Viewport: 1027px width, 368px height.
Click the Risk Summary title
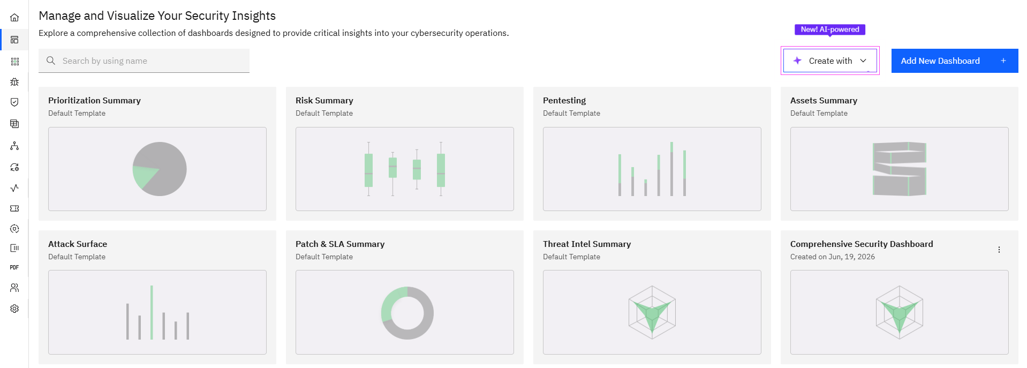[x=324, y=100]
